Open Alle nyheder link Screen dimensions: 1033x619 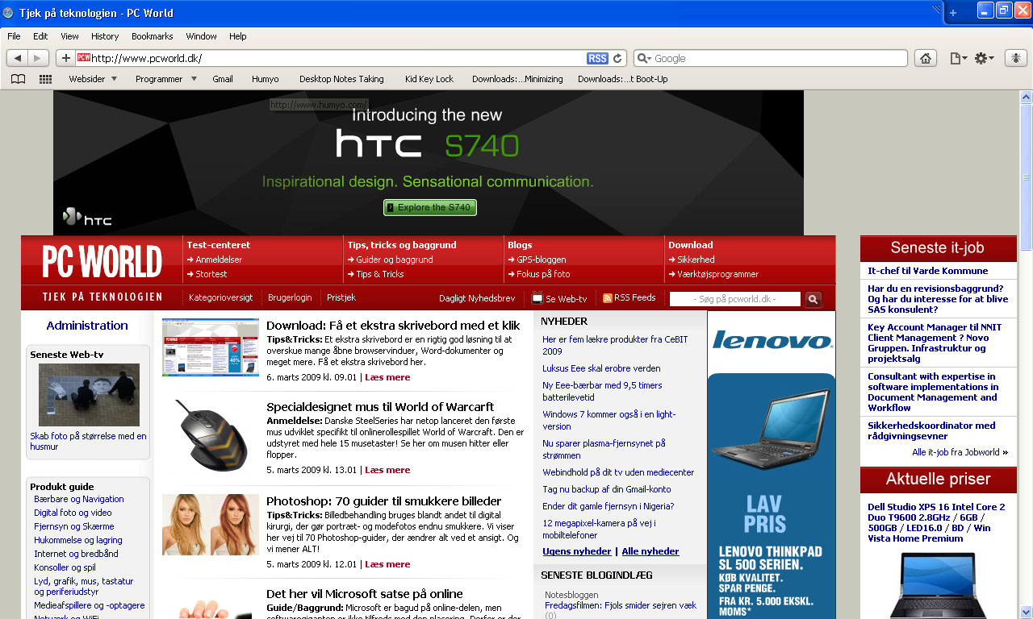[650, 551]
